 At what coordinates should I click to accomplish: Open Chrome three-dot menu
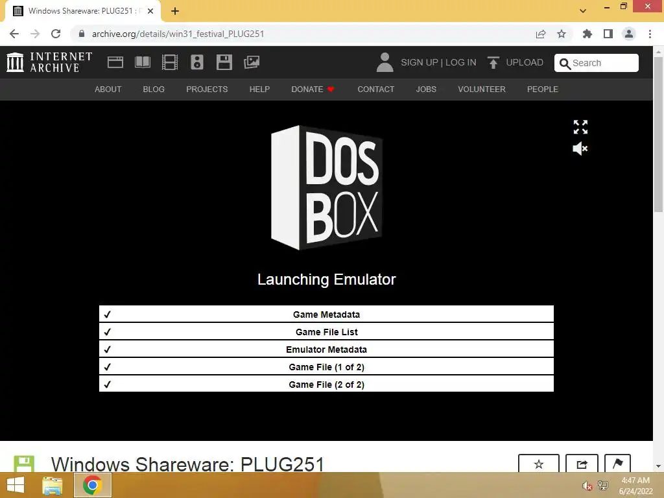pos(650,34)
